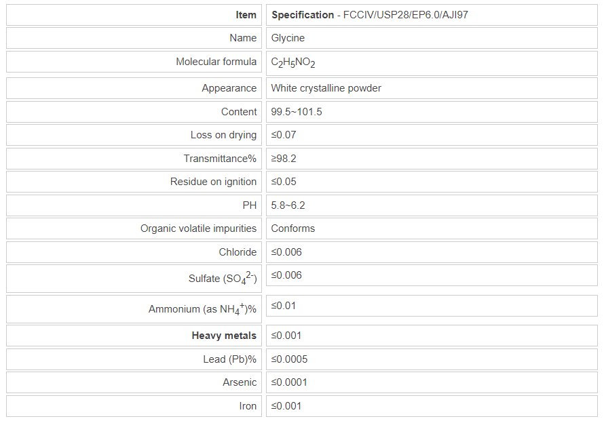The width and height of the screenshot is (606, 421).
Task: Click the Content value 99.5~101.5
Action: [x=297, y=112]
